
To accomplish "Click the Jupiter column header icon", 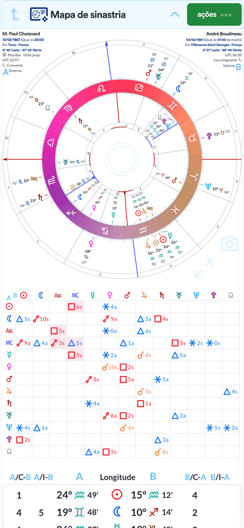I will 144,295.
